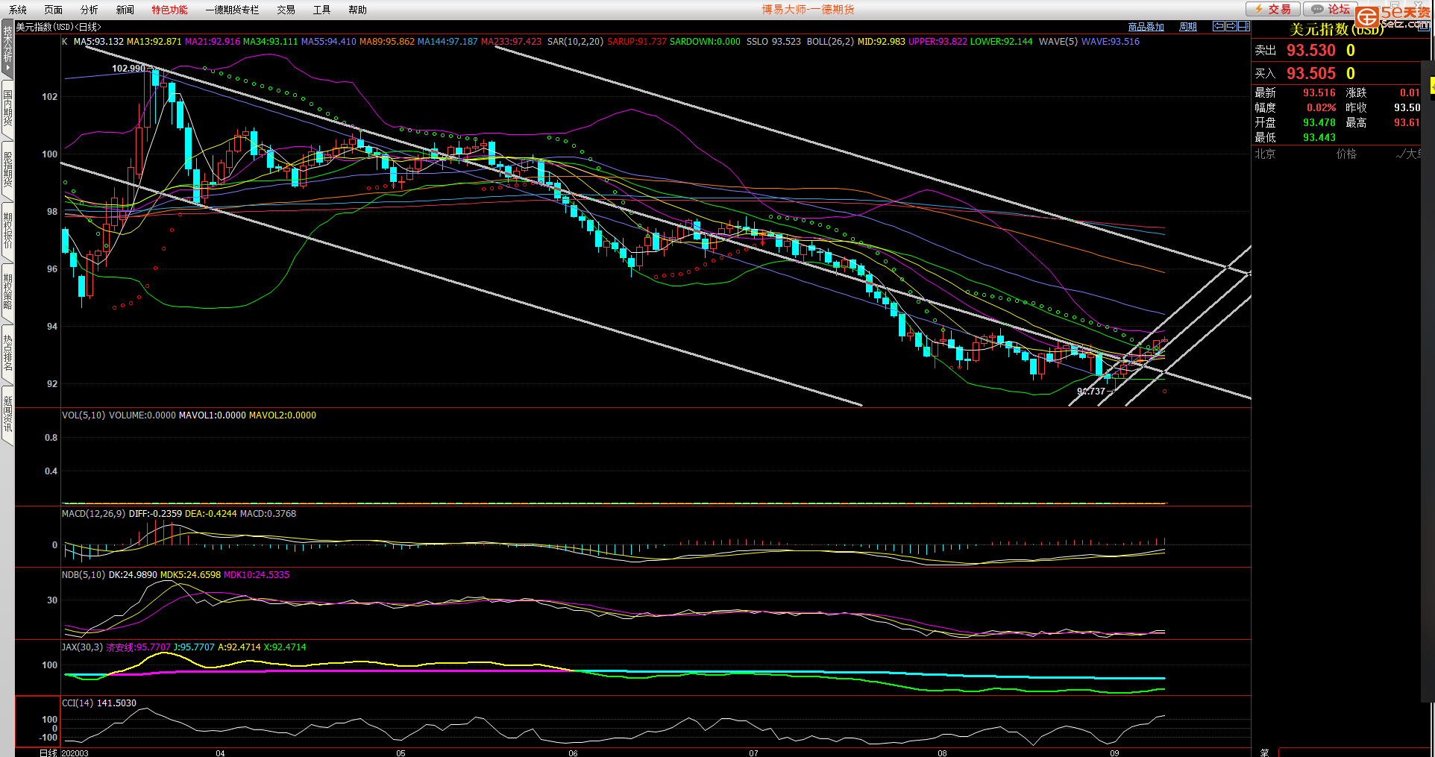The image size is (1435, 757).
Task: Open the 新闻 menu
Action: (125, 10)
